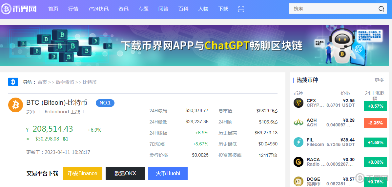Click the 7D涨幅 value +8.67%
The height and width of the screenshot is (187, 392).
[x=200, y=144]
